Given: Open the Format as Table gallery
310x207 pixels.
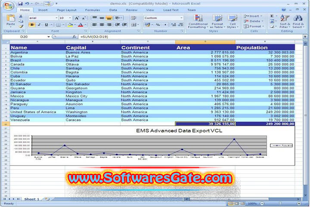Looking at the screenshot, I should coord(217,22).
